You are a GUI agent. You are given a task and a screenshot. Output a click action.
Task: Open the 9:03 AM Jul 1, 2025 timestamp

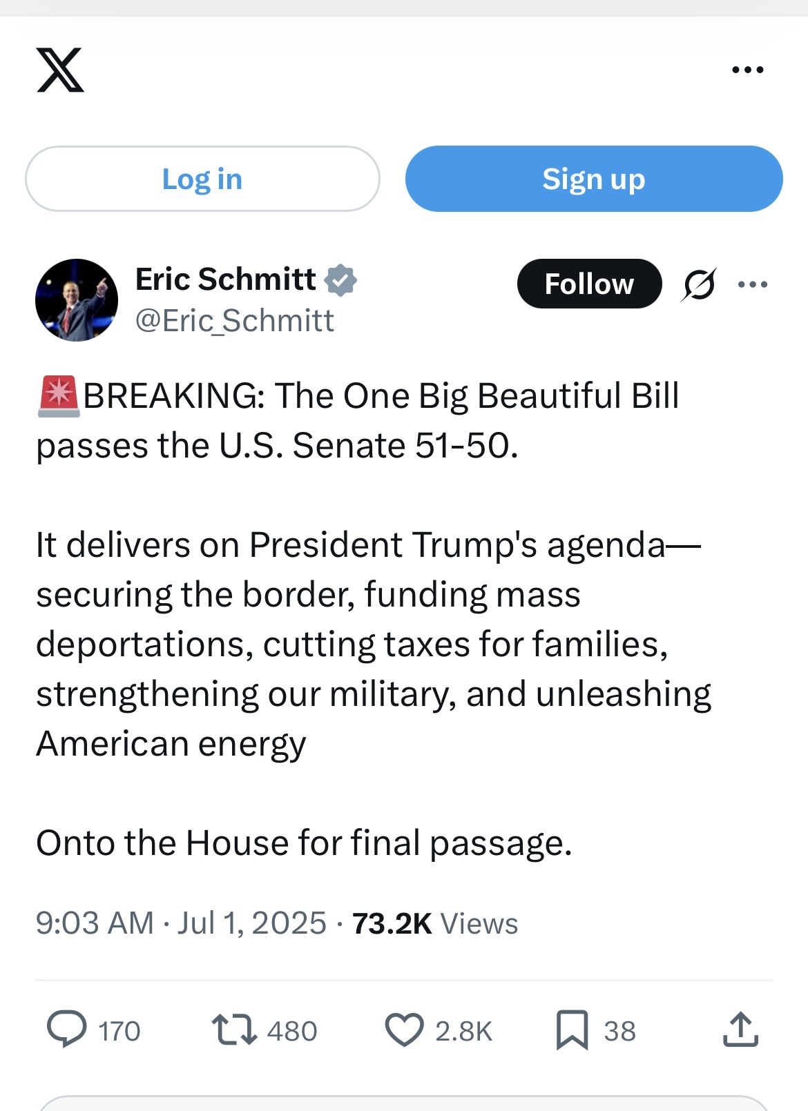click(x=181, y=923)
